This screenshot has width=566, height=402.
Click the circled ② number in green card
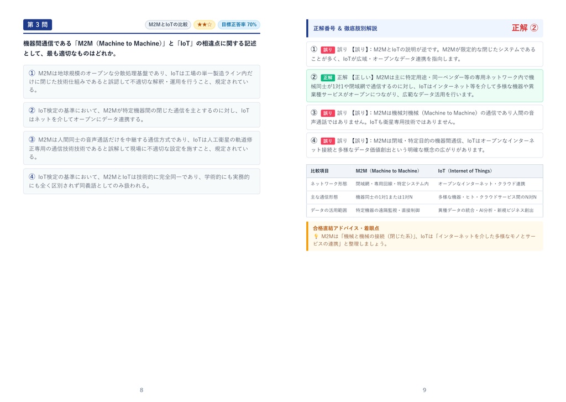click(314, 77)
